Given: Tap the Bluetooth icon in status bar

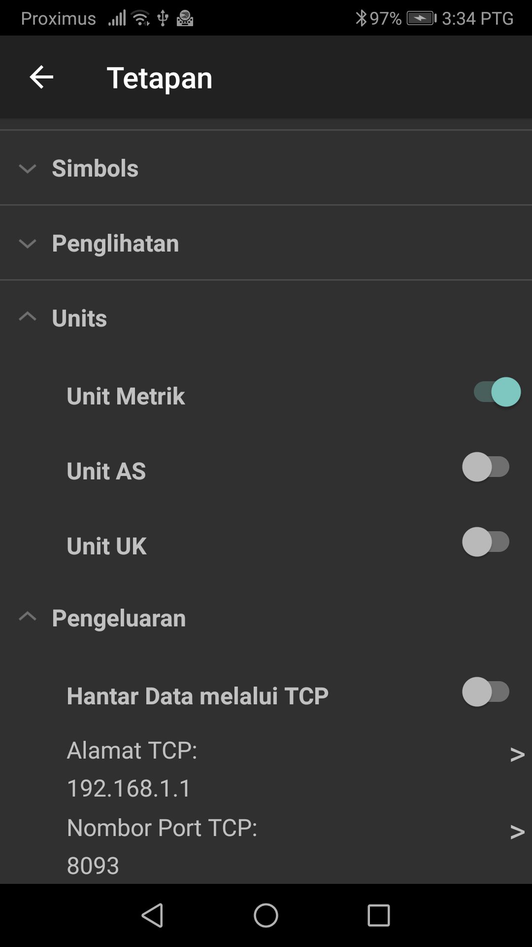Looking at the screenshot, I should click(x=361, y=18).
